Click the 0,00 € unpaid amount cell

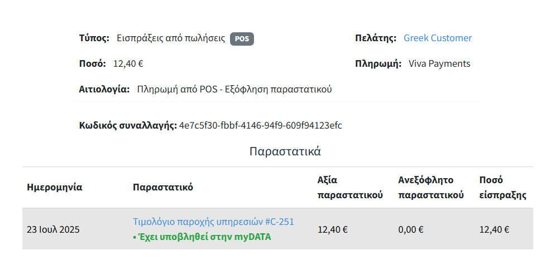pos(410,229)
